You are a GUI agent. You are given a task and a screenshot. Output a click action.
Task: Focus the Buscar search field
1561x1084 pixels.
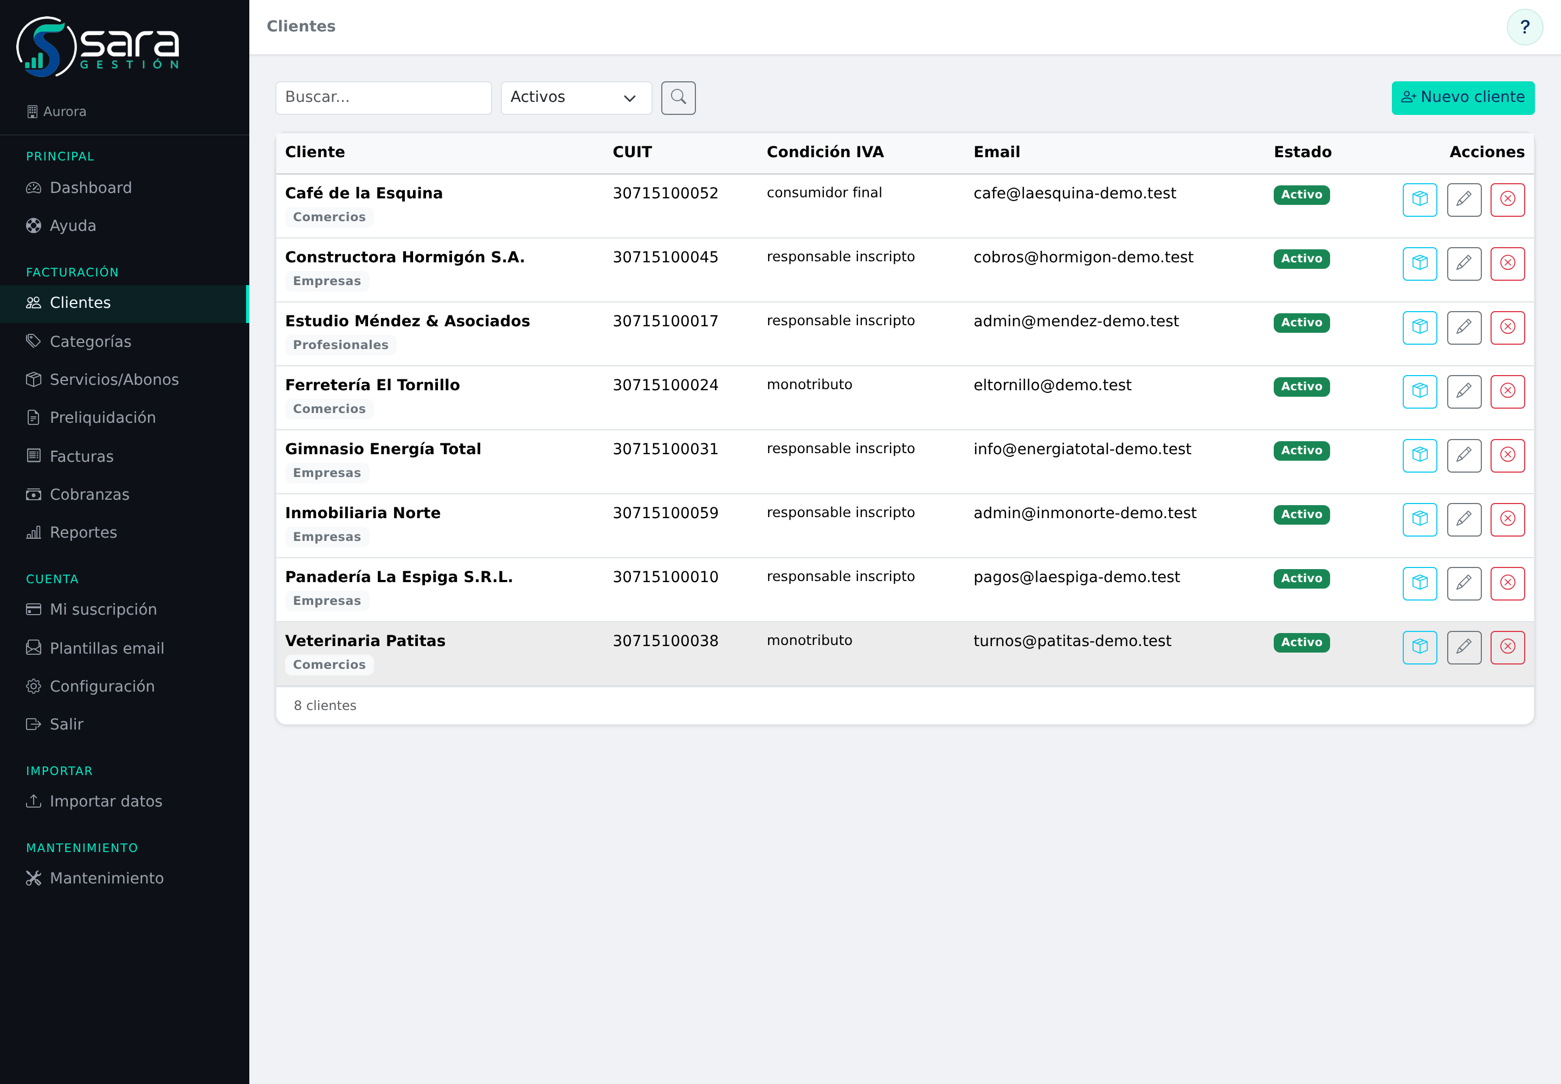click(383, 98)
